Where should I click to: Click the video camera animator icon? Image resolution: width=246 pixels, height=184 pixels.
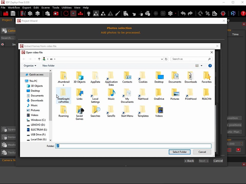[126, 14]
